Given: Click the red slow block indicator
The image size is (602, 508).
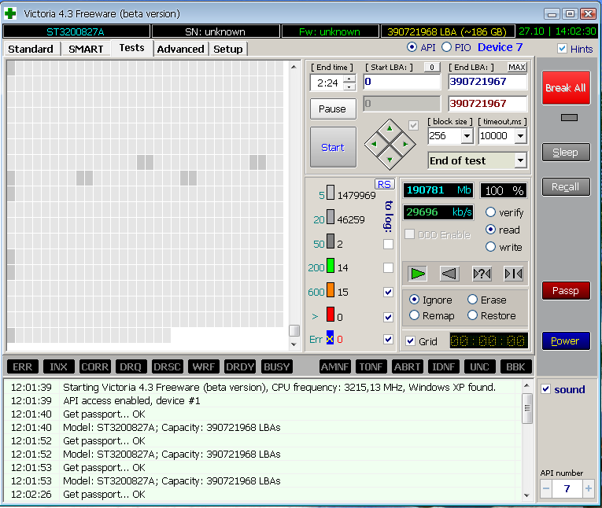Looking at the screenshot, I should (x=331, y=315).
